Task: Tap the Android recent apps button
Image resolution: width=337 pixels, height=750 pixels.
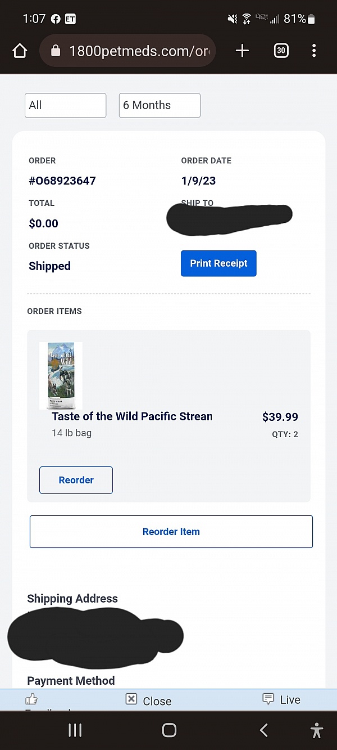Action: [x=75, y=730]
